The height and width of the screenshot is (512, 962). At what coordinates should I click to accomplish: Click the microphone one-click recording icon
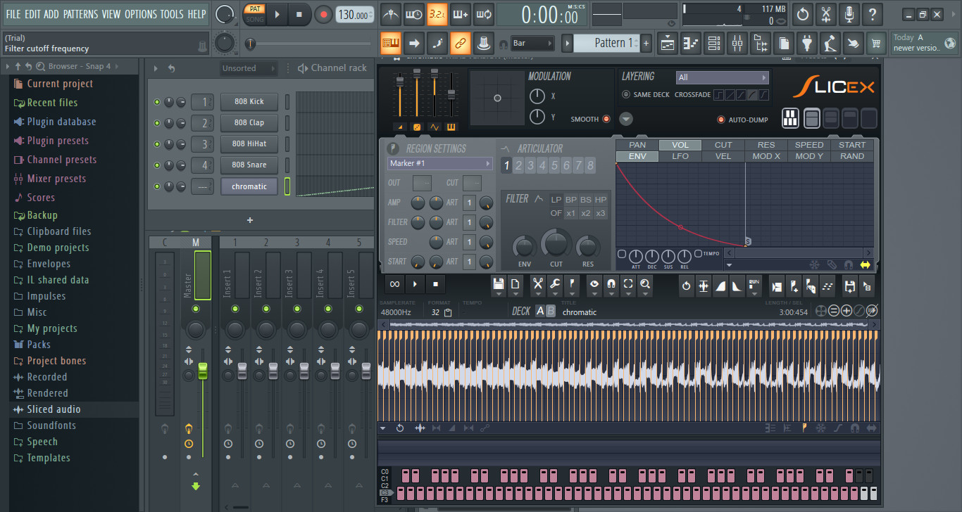coord(849,14)
